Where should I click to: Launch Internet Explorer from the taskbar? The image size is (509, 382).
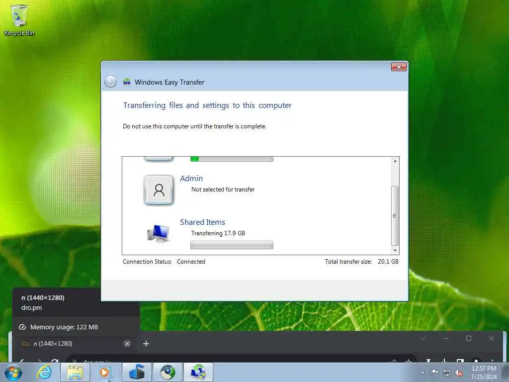[44, 372]
